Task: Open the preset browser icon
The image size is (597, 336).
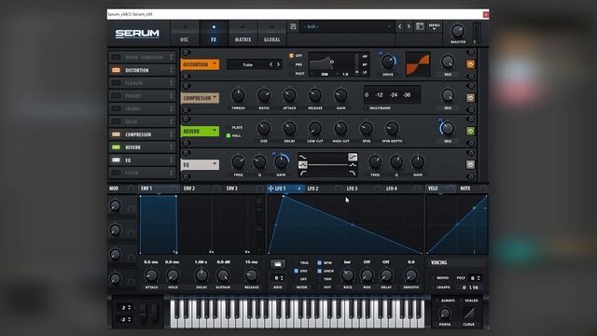Action: point(420,26)
